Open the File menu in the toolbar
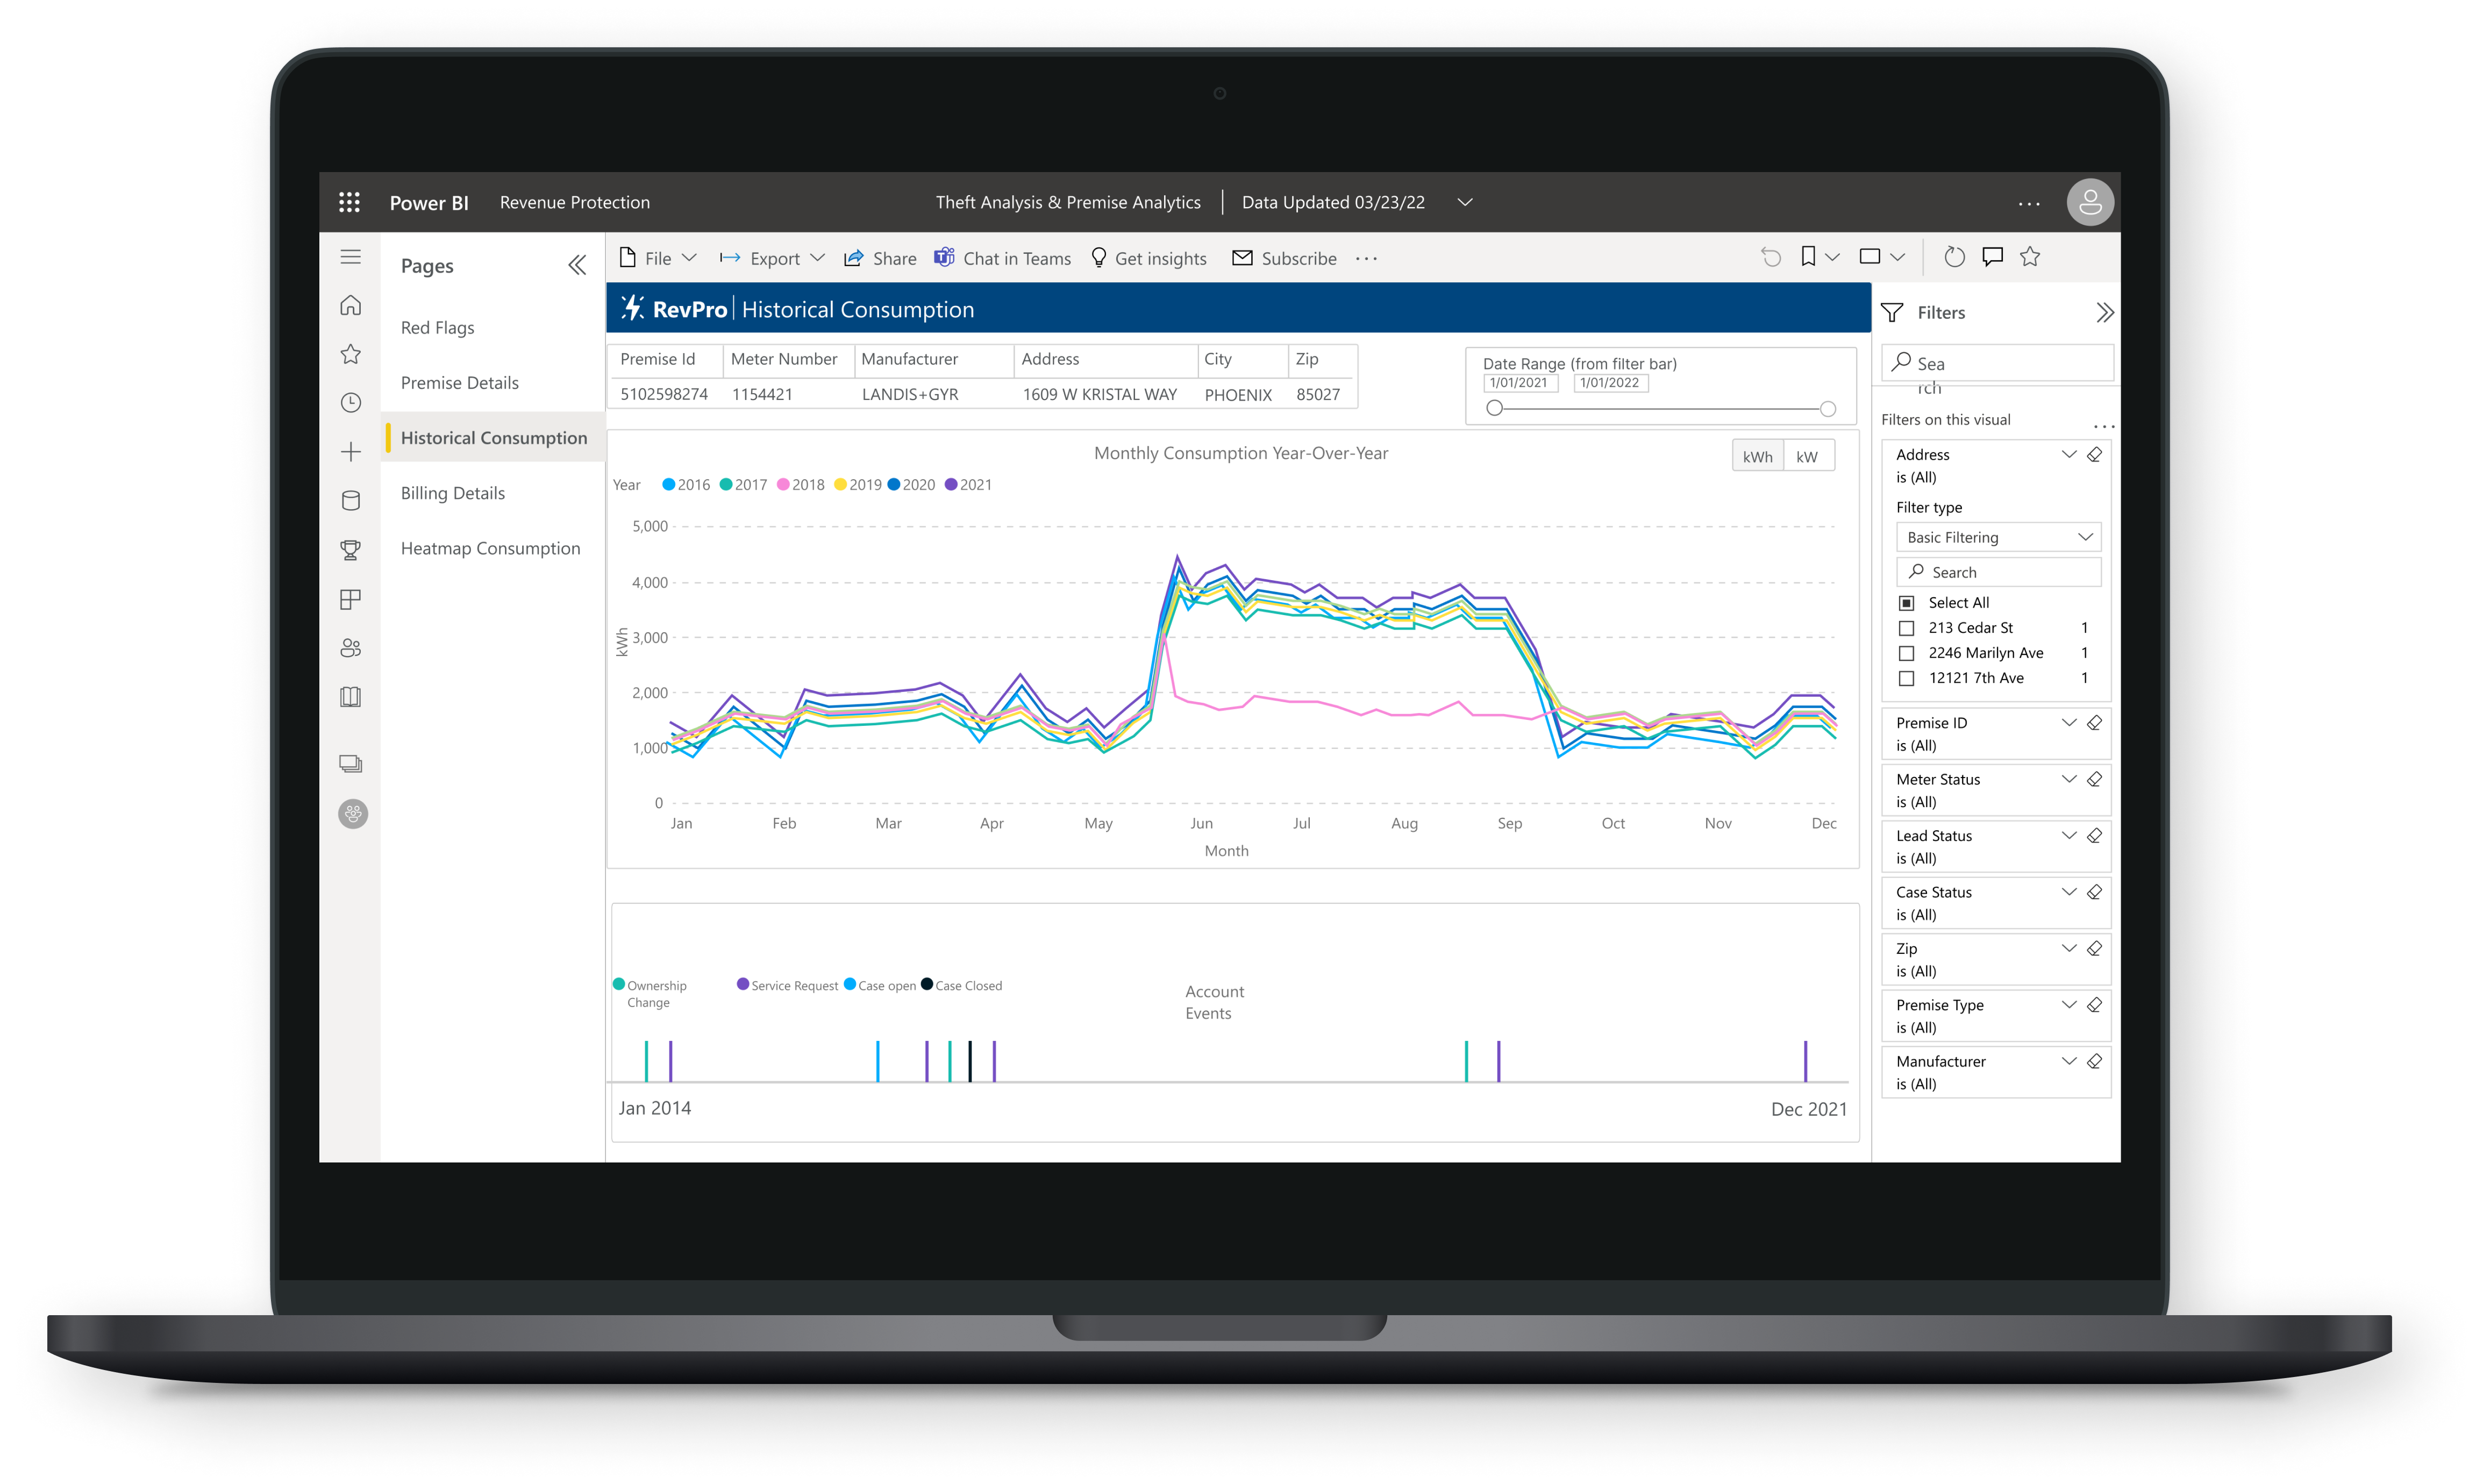The width and height of the screenshot is (2483, 1484). click(656, 257)
